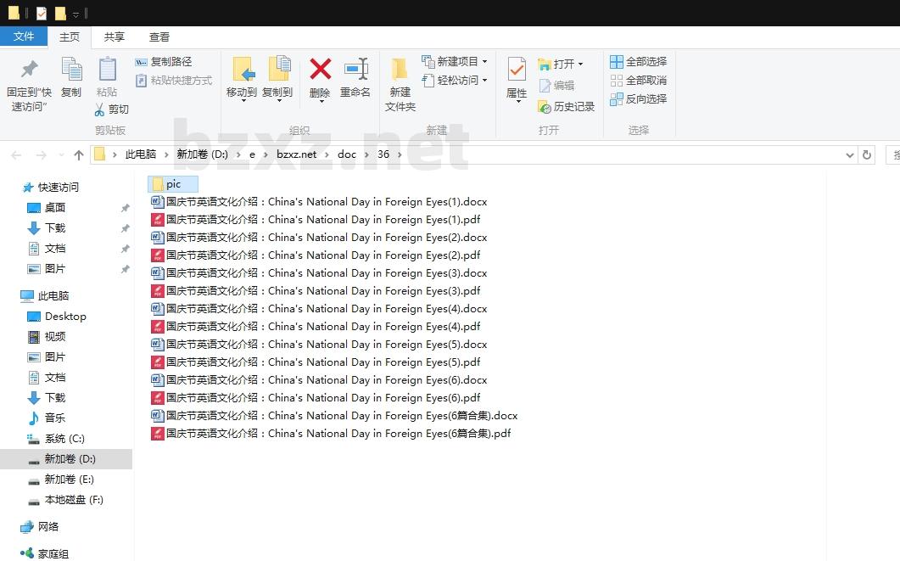This screenshot has width=900, height=561.
Task: Click the Pin to Quick Access icon
Action: click(x=29, y=69)
